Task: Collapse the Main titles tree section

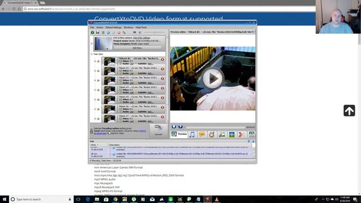Action: 91,54
